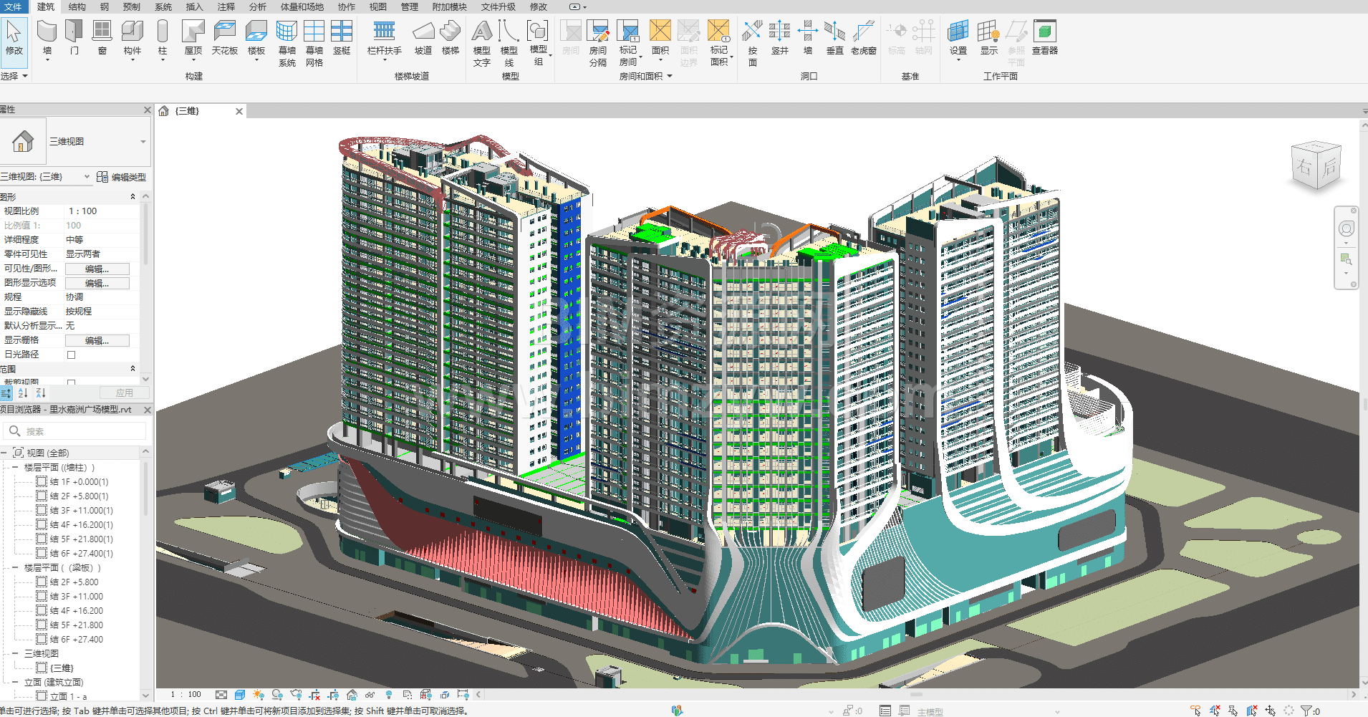
Task: Open the Shaft (竖井) opening tool
Action: click(779, 34)
